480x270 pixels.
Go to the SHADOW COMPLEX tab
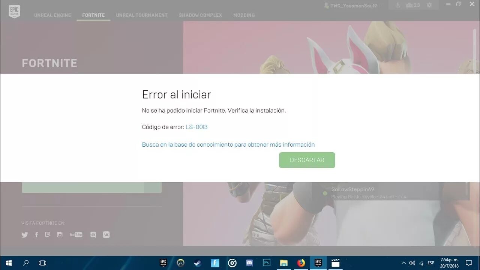pyautogui.click(x=200, y=15)
